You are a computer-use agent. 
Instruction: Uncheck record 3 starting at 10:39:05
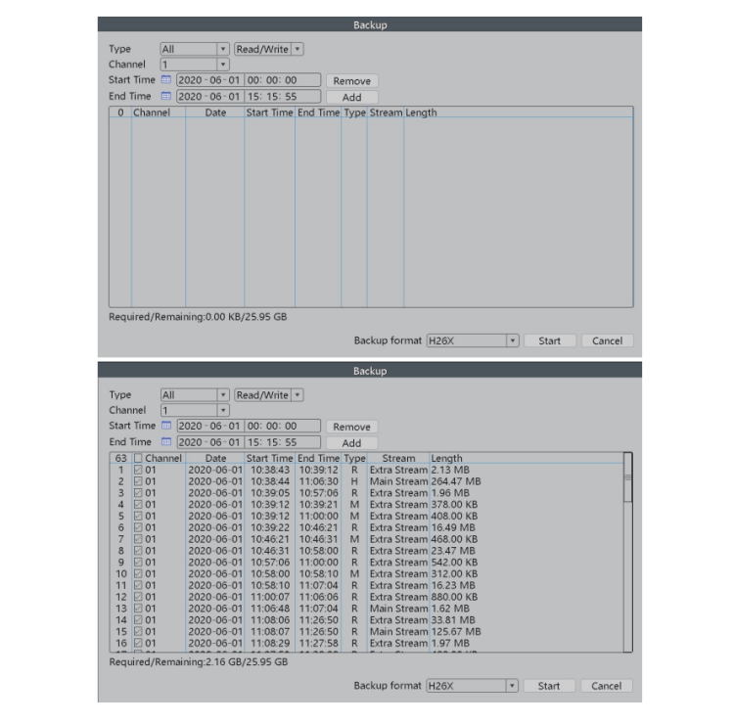[138, 493]
